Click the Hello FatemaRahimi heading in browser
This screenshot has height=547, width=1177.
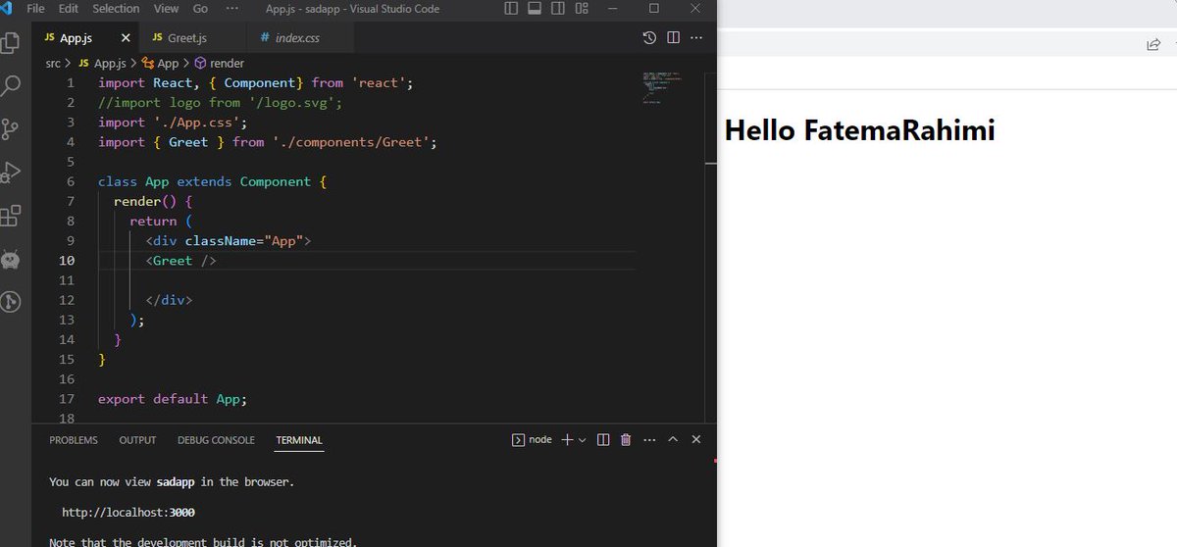pyautogui.click(x=859, y=129)
